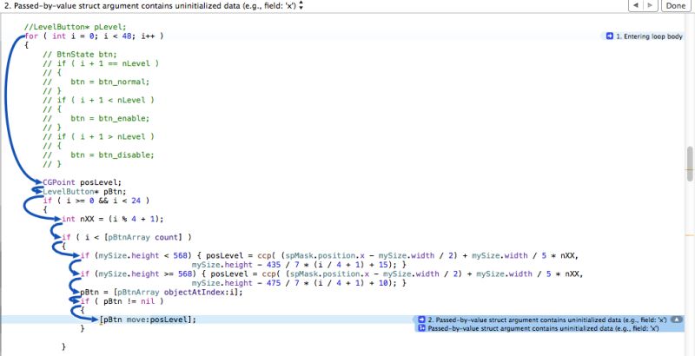
Task: Click the '// BtnState btn;' comment
Action: [x=80, y=54]
